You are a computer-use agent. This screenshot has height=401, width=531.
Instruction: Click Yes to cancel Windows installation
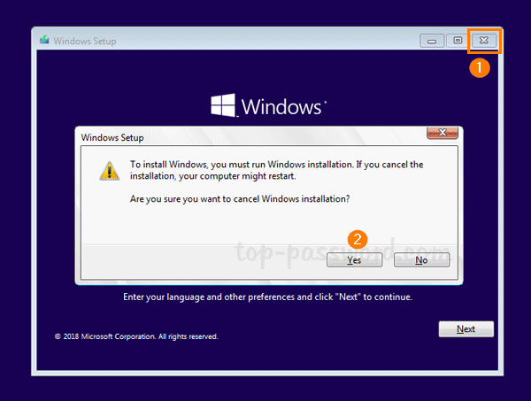coord(354,260)
